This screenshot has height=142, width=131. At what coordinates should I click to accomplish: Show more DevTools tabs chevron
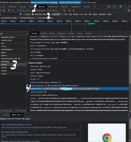tap(95, 7)
